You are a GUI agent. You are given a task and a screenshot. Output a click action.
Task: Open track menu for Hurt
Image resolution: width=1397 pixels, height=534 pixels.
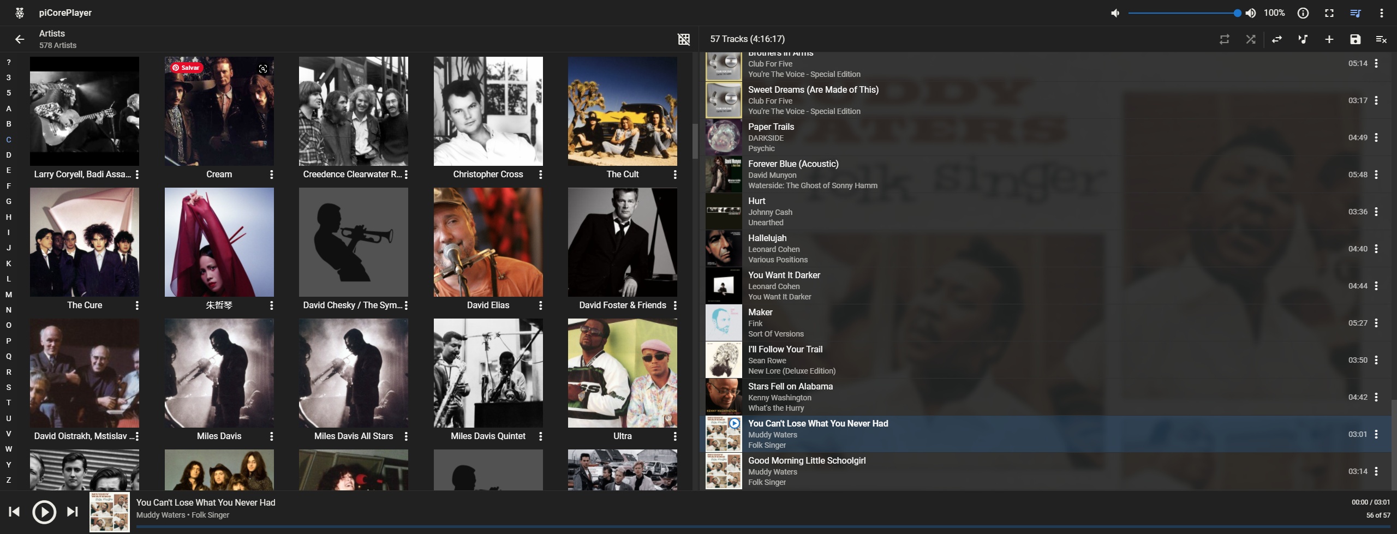1376,212
